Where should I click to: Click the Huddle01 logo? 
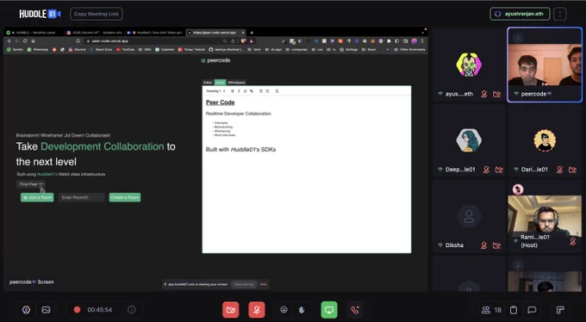click(40, 14)
